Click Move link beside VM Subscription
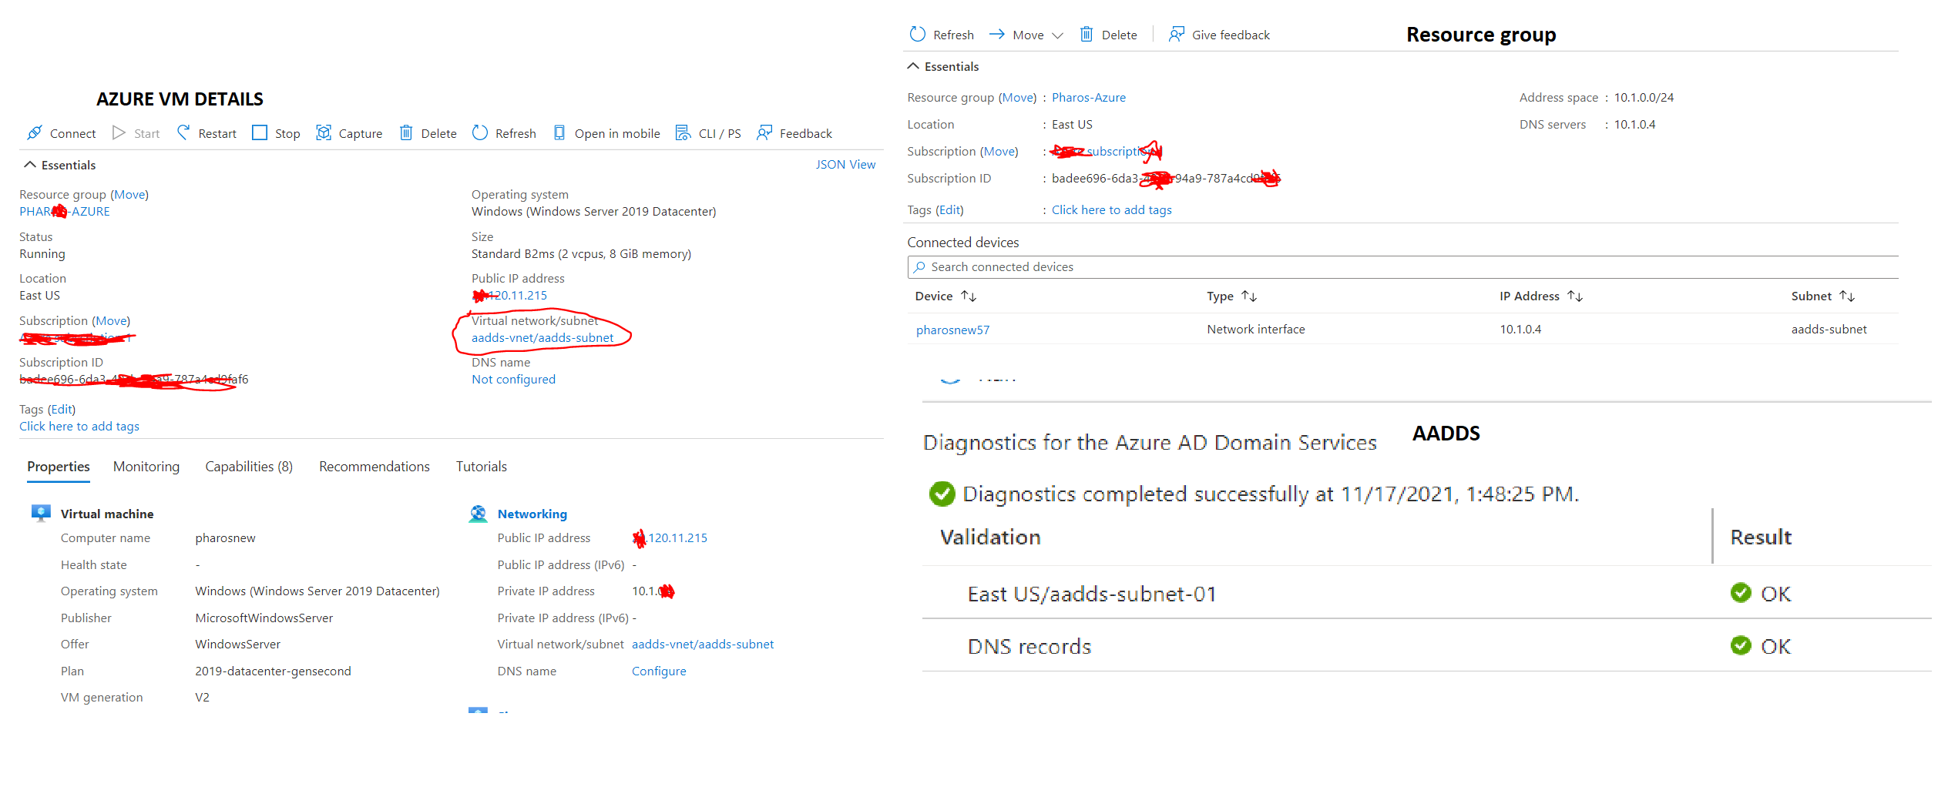The image size is (1948, 807). pyautogui.click(x=112, y=321)
